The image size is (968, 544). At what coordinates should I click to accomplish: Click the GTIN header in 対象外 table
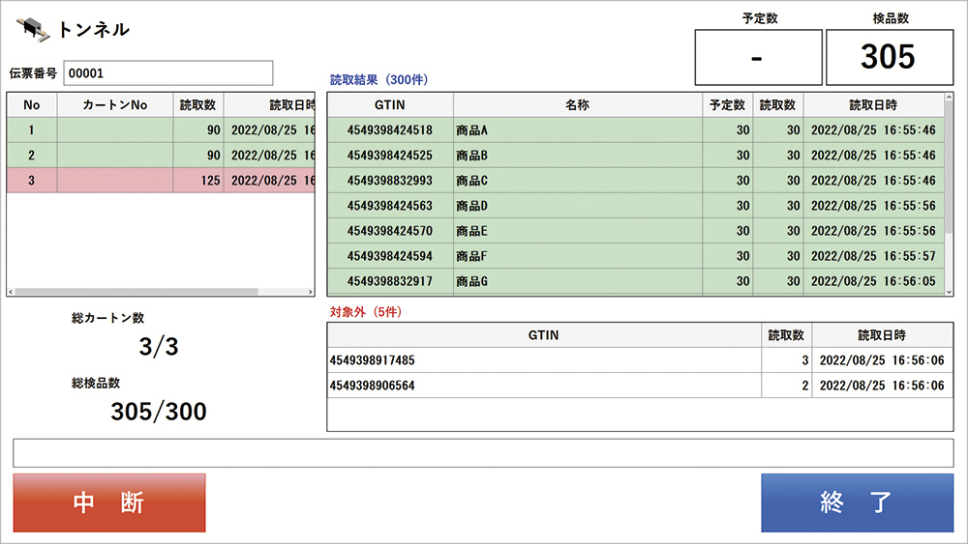pyautogui.click(x=544, y=335)
